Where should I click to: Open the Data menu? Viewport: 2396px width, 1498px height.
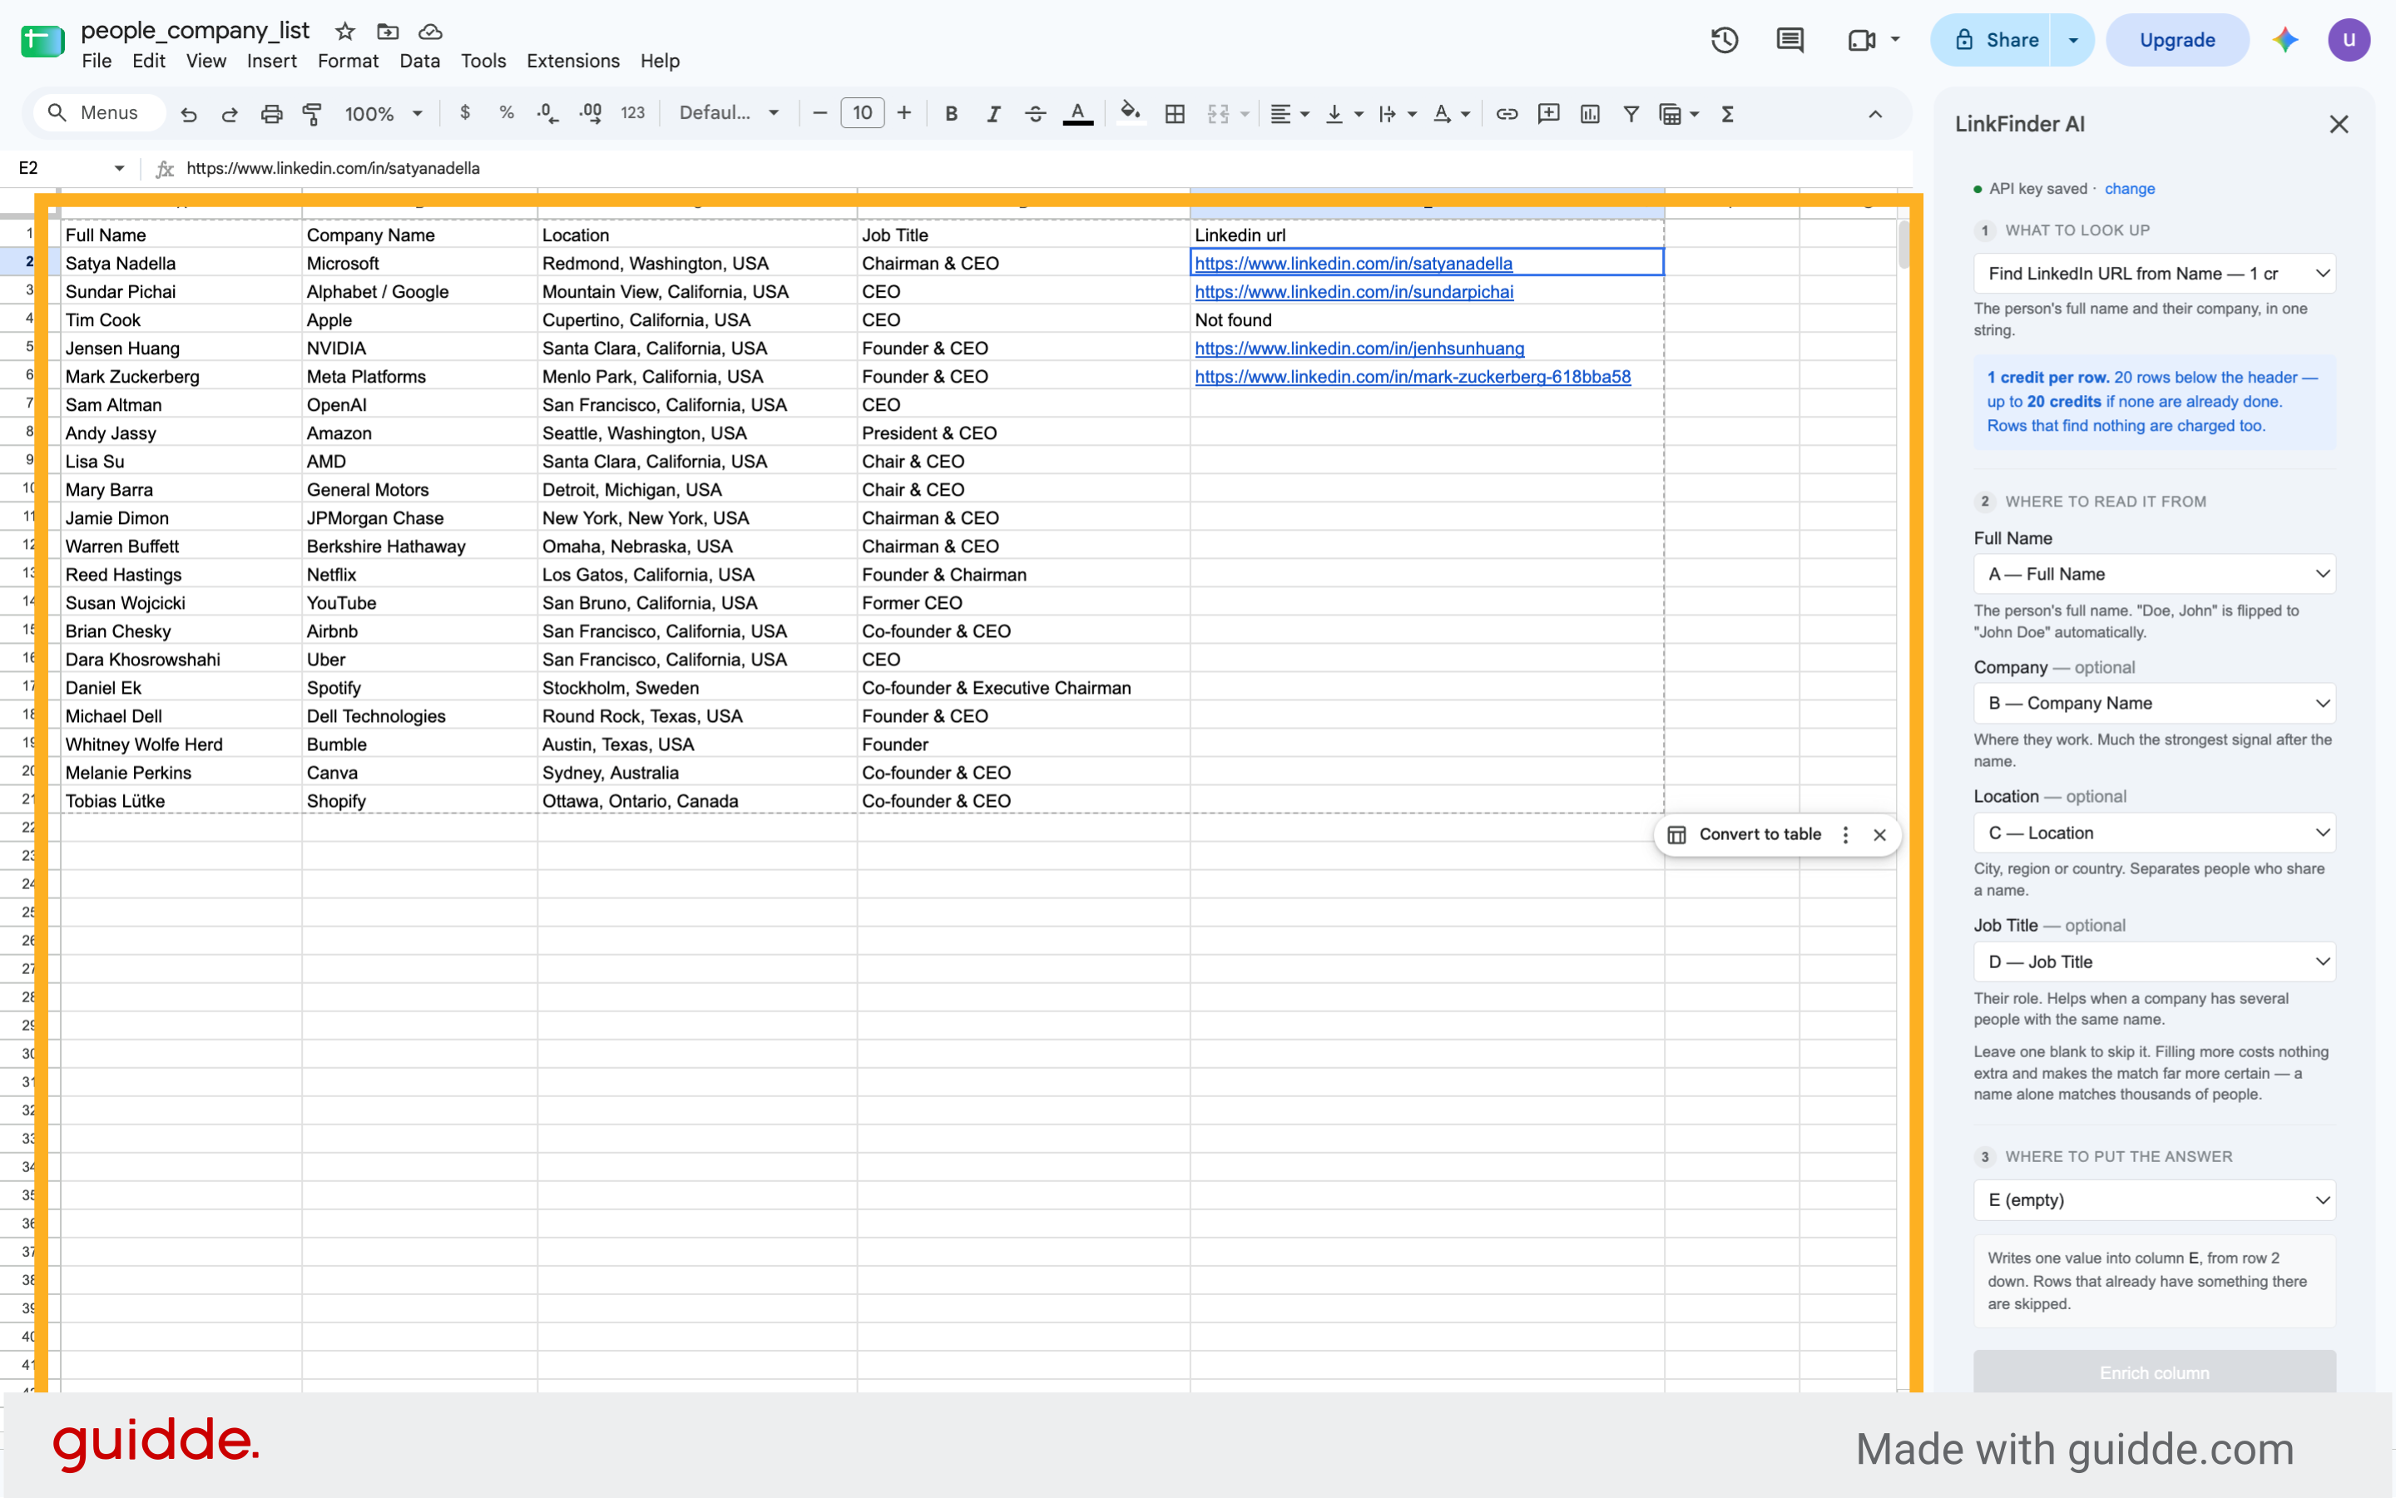[419, 61]
